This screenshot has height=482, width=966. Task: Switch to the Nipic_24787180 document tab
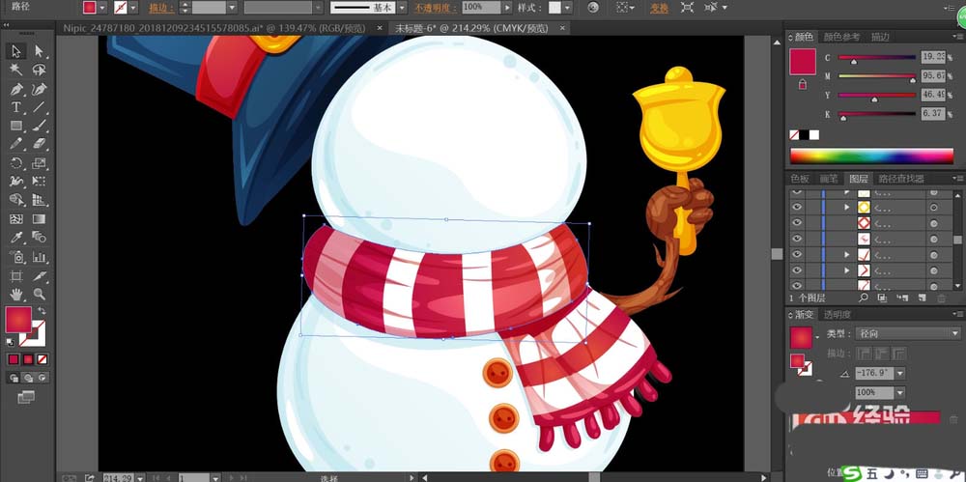(x=214, y=28)
